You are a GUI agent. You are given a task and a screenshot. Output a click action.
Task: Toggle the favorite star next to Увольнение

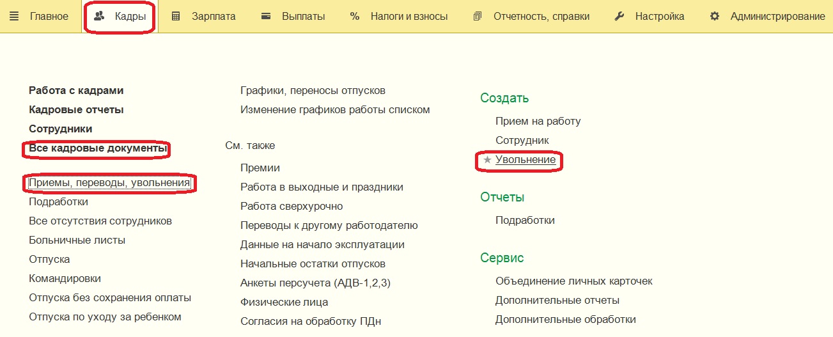click(x=487, y=160)
